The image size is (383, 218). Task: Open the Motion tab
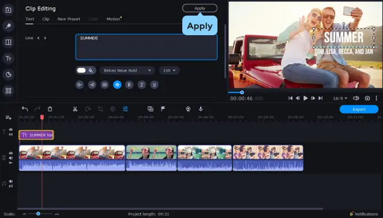(x=113, y=19)
